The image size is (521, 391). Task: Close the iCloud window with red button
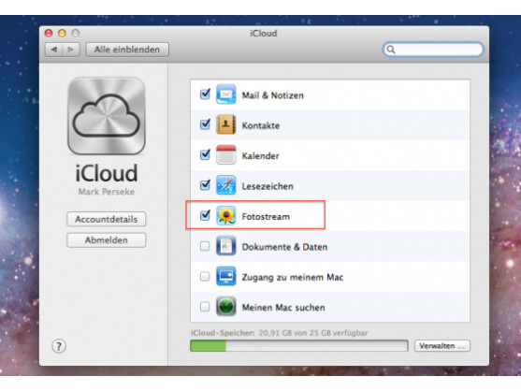49,33
